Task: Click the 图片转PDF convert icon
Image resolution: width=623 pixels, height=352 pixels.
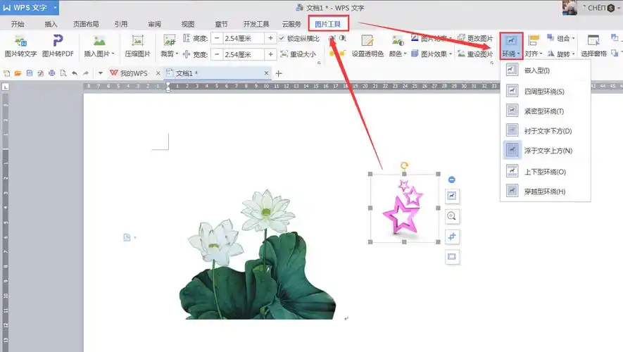Action: [x=58, y=41]
